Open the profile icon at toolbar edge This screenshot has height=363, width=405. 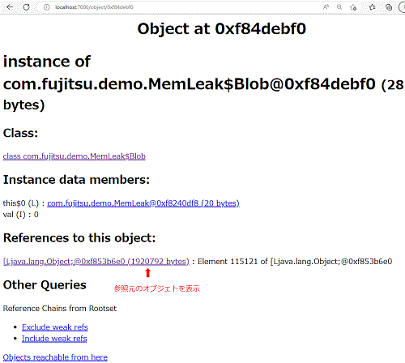click(x=402, y=7)
